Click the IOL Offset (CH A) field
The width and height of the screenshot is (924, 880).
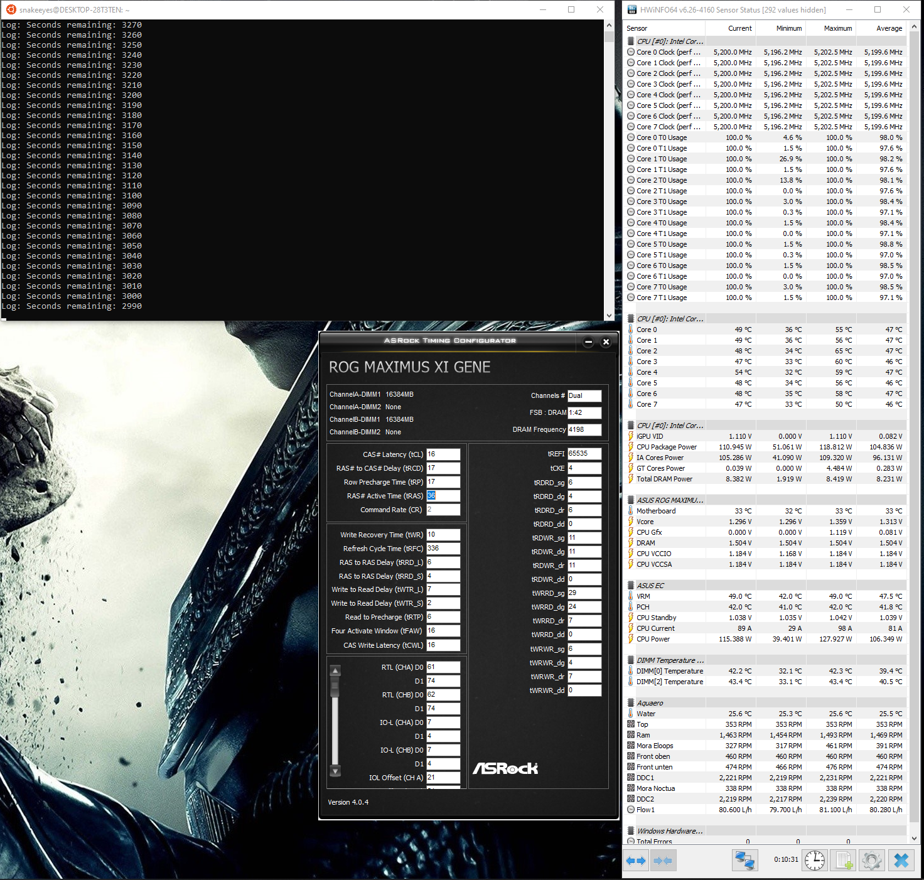point(443,778)
